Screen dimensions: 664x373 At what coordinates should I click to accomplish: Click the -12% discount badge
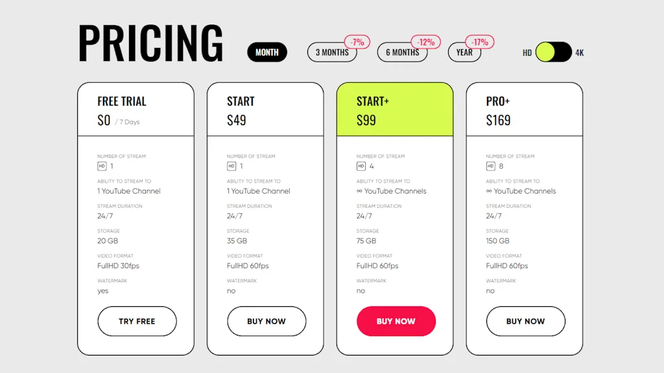[x=425, y=42]
